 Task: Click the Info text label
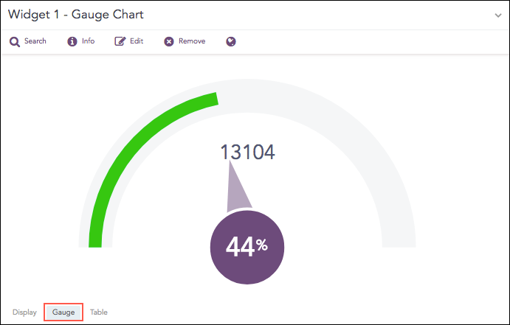[x=89, y=42]
